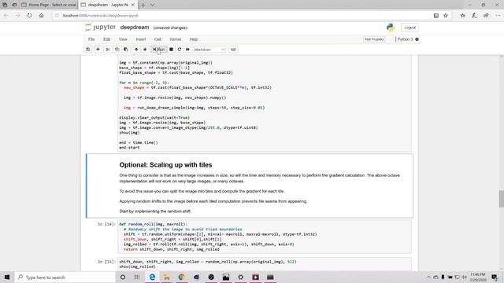This screenshot has height=283, width=504.
Task: Click the Python 3 kernel indicator
Action: coord(408,39)
